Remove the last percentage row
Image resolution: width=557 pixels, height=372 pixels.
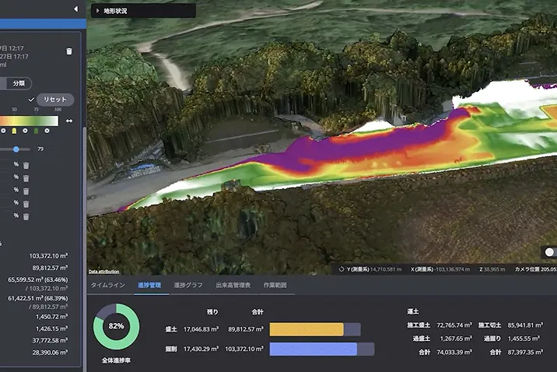(26, 216)
